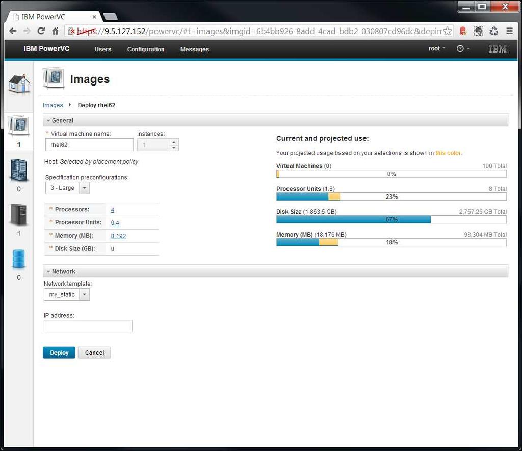
Task: Click the '2,757.25 GB Total' text
Action: pyautogui.click(x=483, y=212)
